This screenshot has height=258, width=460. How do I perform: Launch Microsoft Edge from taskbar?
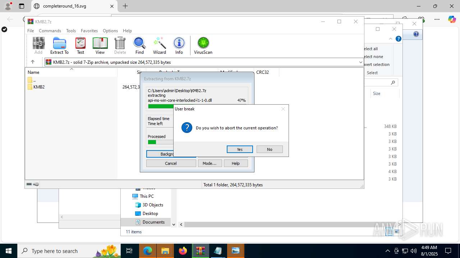tap(148, 251)
